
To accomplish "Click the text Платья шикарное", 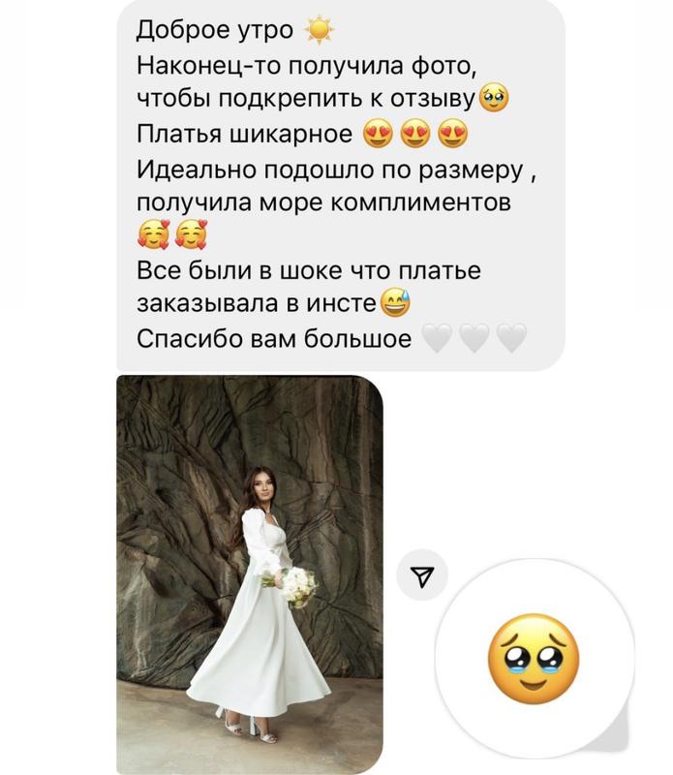I will pyautogui.click(x=245, y=134).
